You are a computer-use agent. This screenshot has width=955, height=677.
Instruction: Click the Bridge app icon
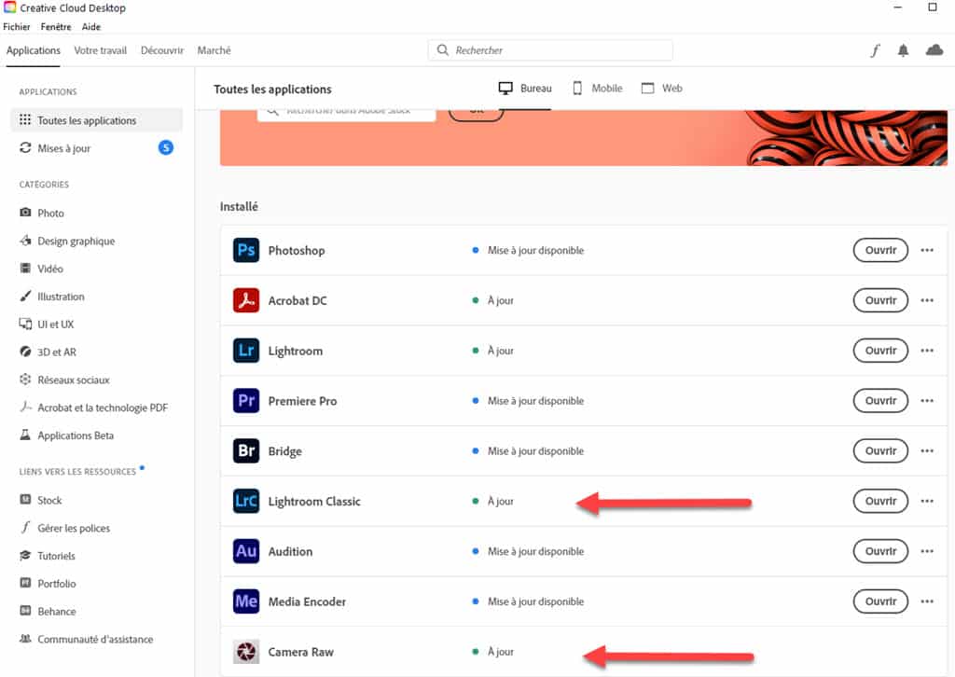pyautogui.click(x=246, y=450)
